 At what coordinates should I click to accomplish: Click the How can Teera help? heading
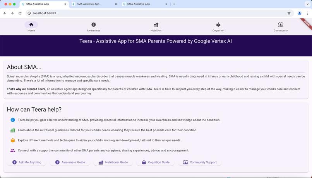(x=34, y=109)
